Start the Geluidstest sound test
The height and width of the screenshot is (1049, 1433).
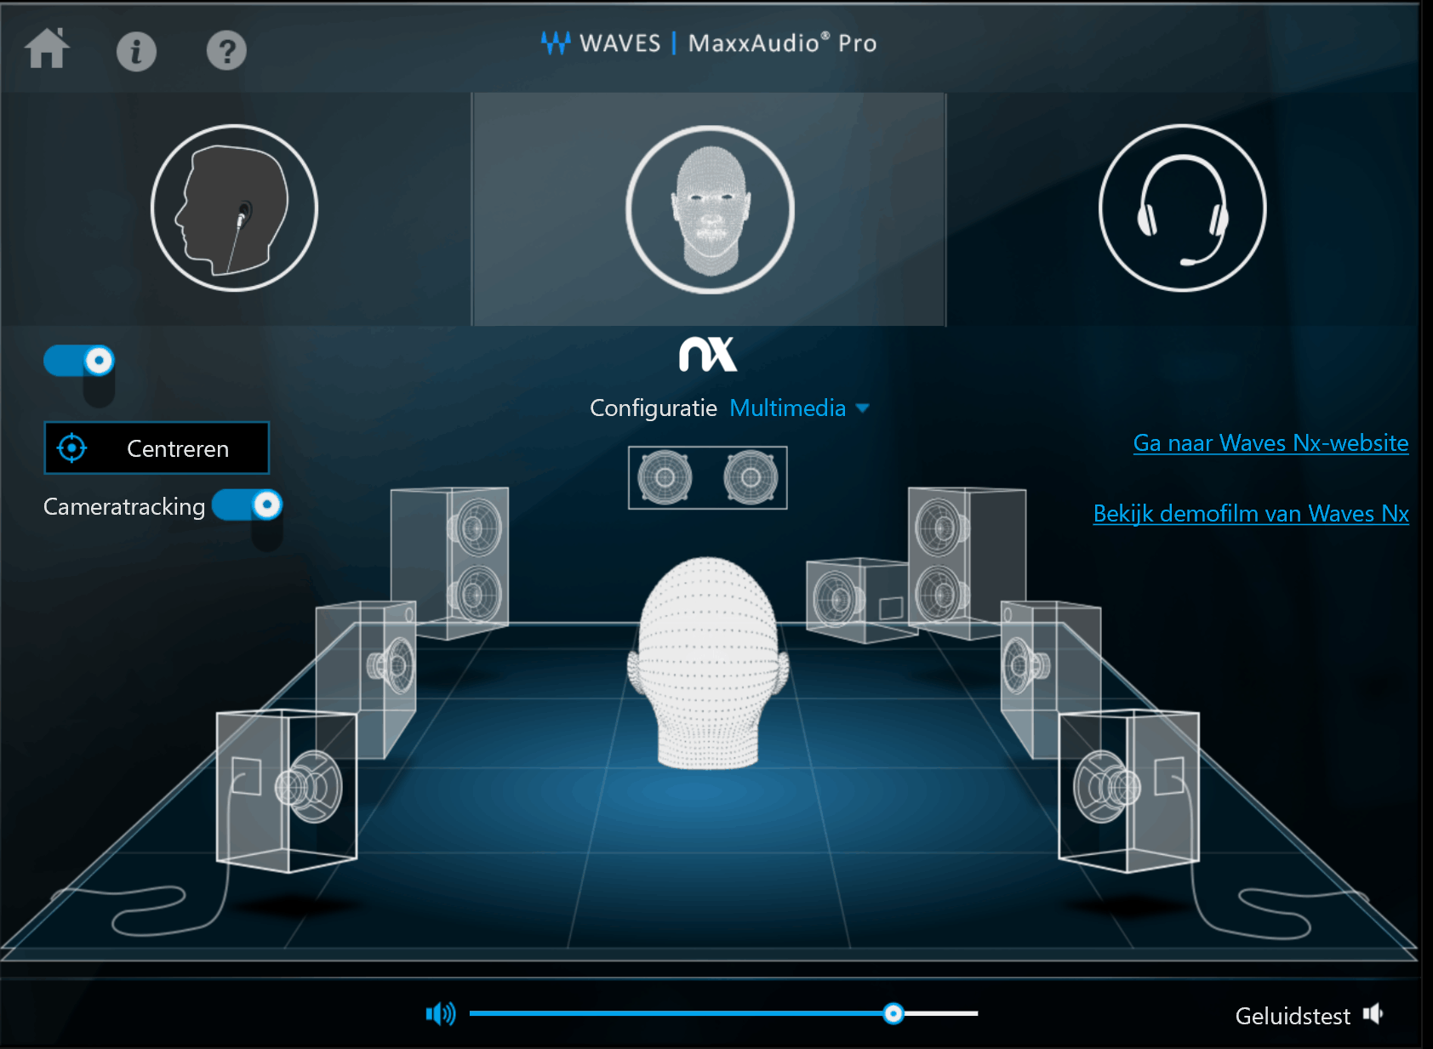tap(1309, 1015)
